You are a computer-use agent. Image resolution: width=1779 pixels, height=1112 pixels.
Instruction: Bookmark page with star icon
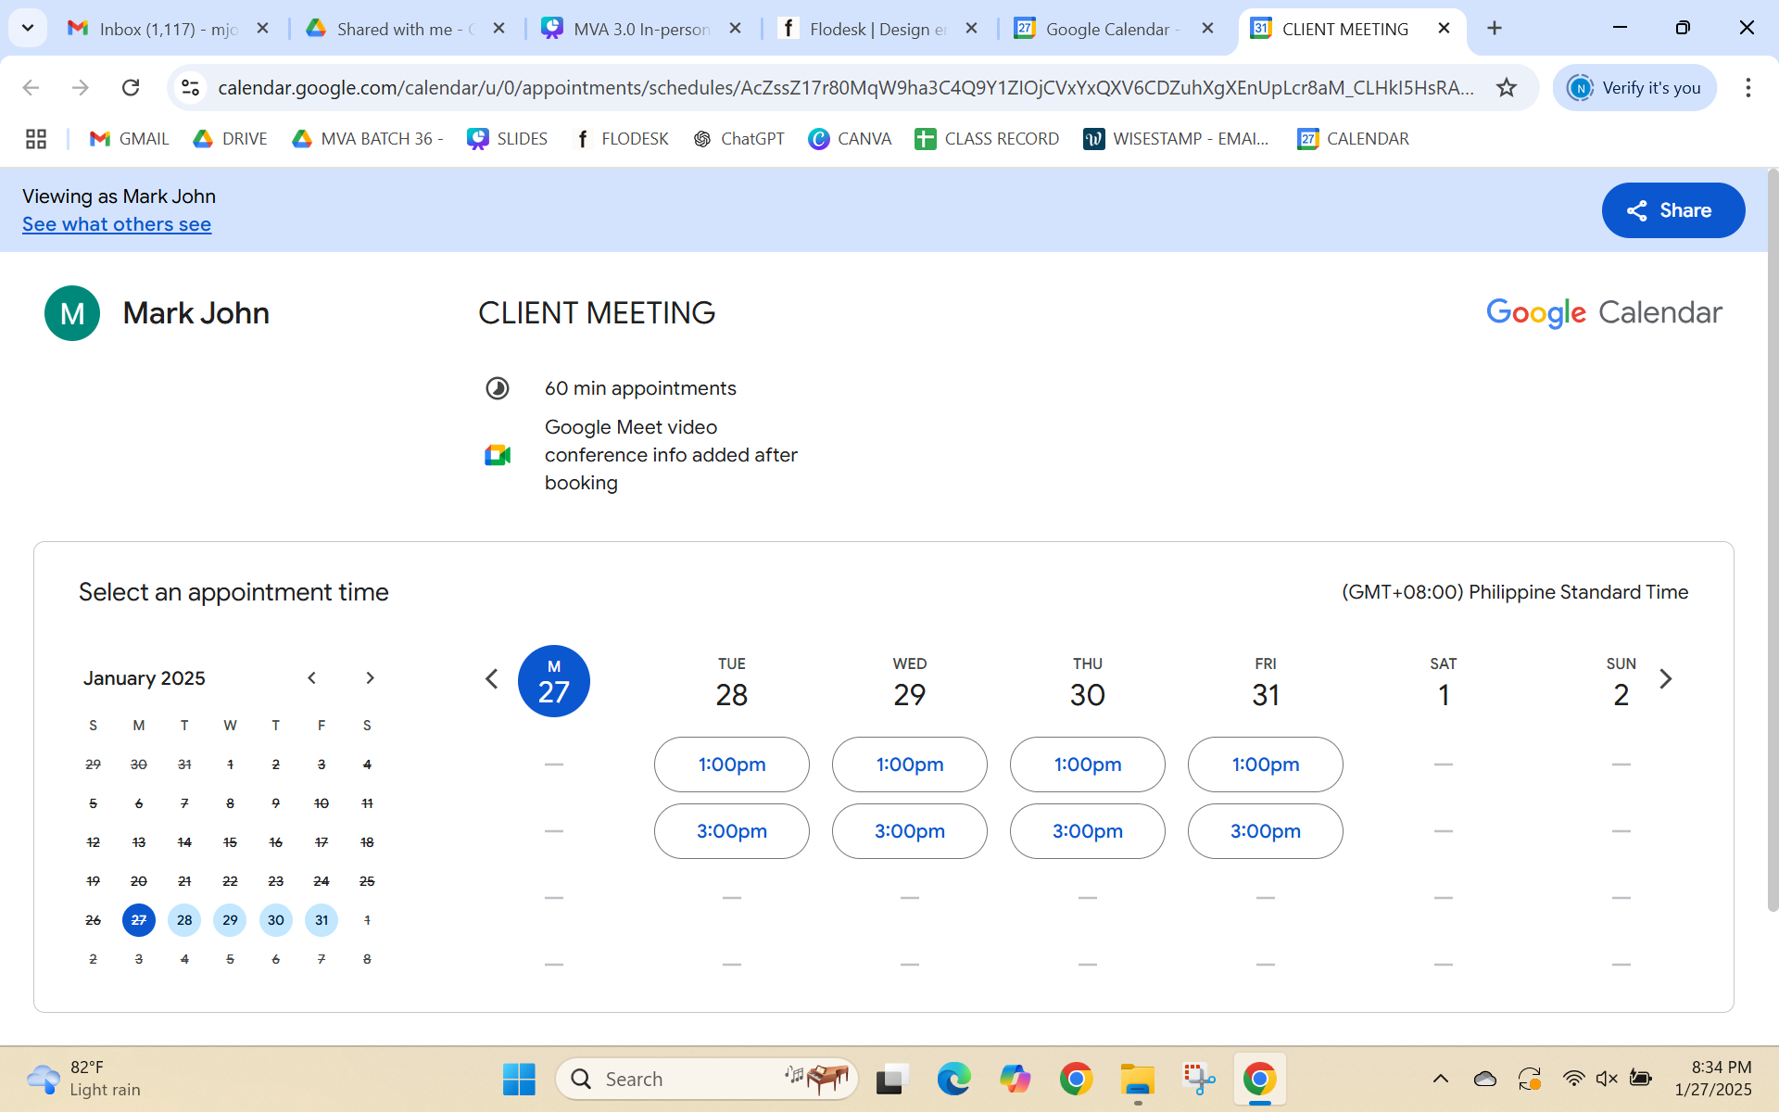pyautogui.click(x=1507, y=87)
